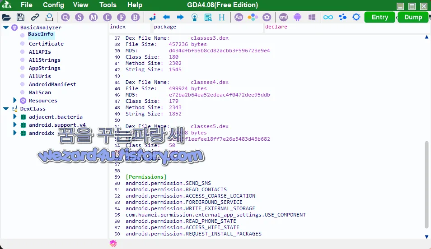Click the refresh device toolbar icon
This screenshot has height=249, width=431.
click(49, 17)
